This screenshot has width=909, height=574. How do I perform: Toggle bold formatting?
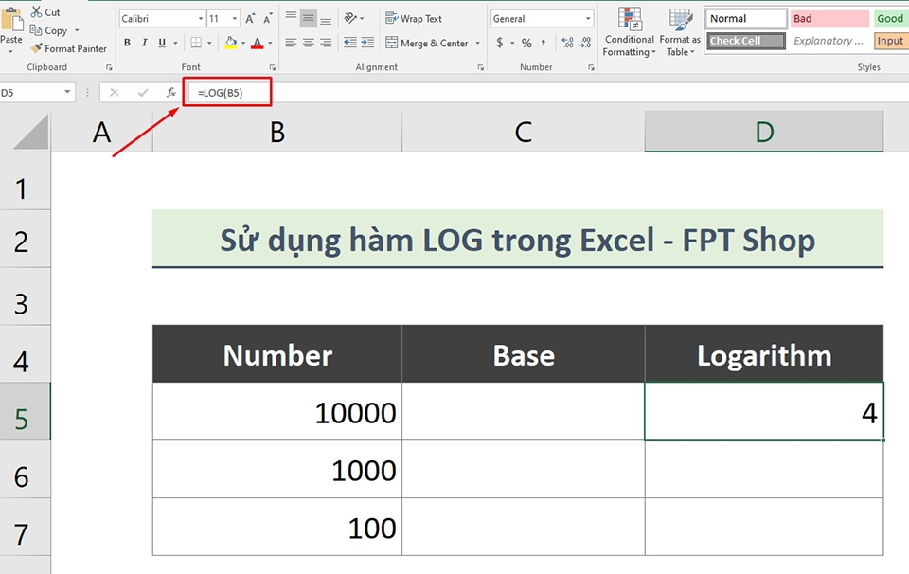(x=127, y=42)
